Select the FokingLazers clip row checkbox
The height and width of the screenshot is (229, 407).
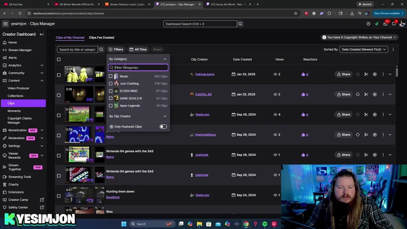click(x=59, y=75)
